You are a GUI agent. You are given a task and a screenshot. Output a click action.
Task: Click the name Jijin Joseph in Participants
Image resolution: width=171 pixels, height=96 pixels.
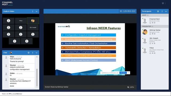coord(154,38)
